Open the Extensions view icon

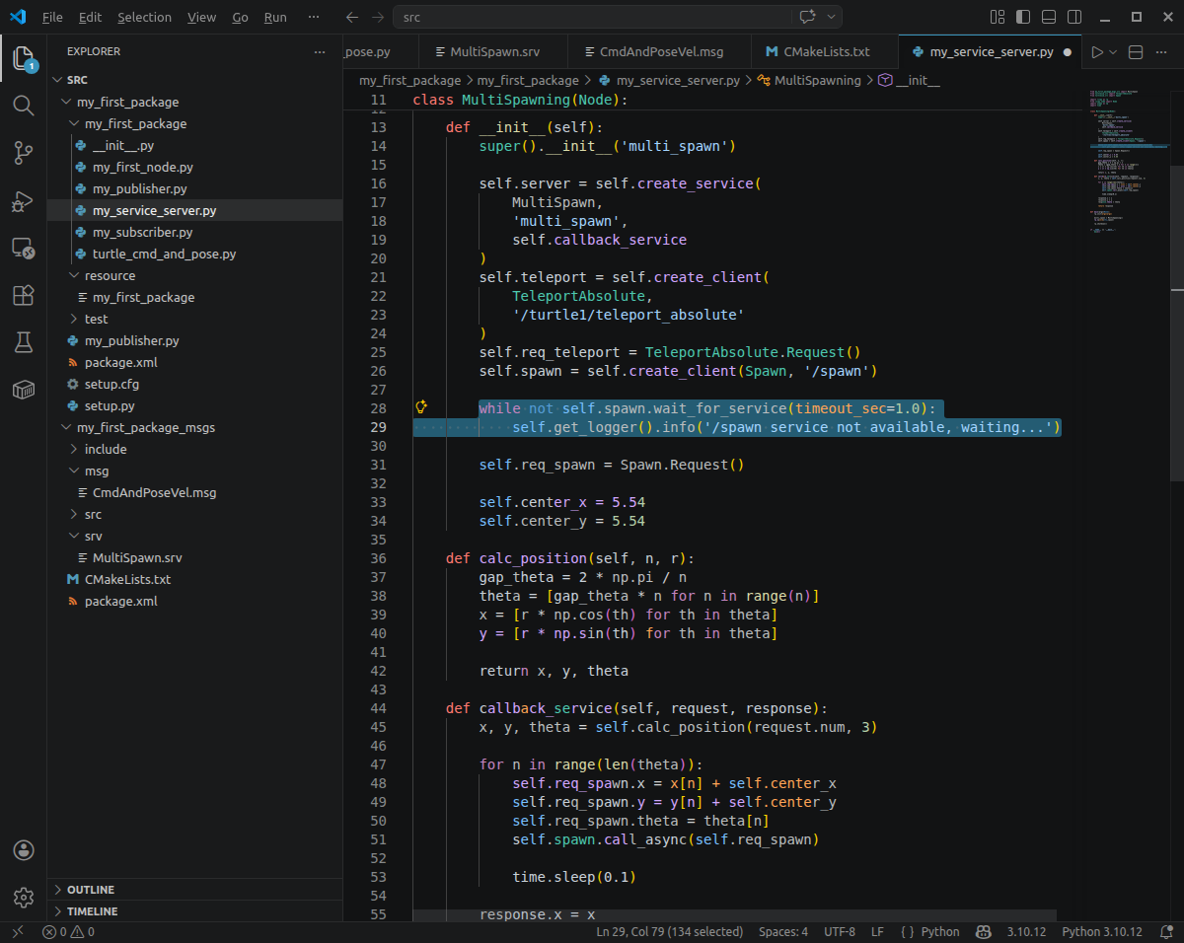24,295
